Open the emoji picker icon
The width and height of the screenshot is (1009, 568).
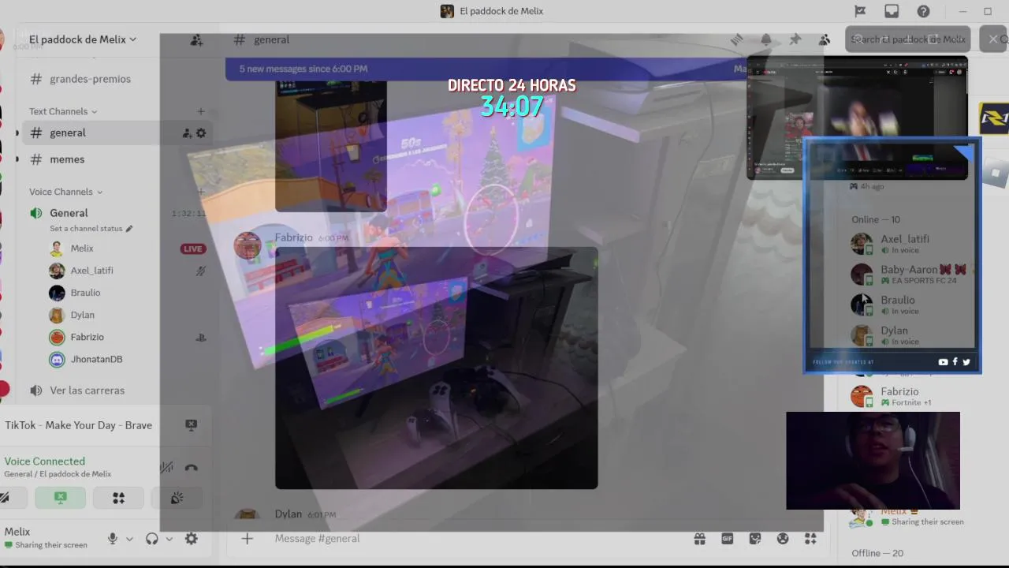point(783,539)
